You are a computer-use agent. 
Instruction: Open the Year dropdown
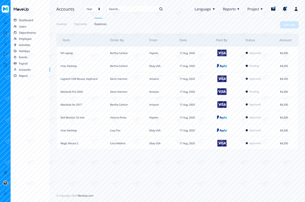[x=93, y=9]
